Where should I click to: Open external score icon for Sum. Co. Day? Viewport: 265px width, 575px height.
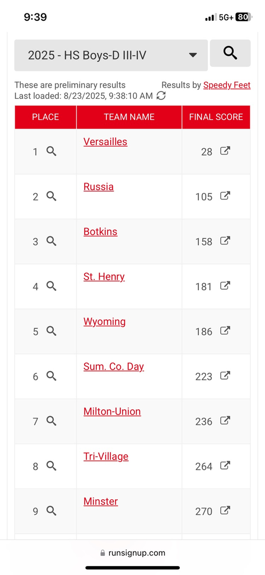click(225, 376)
